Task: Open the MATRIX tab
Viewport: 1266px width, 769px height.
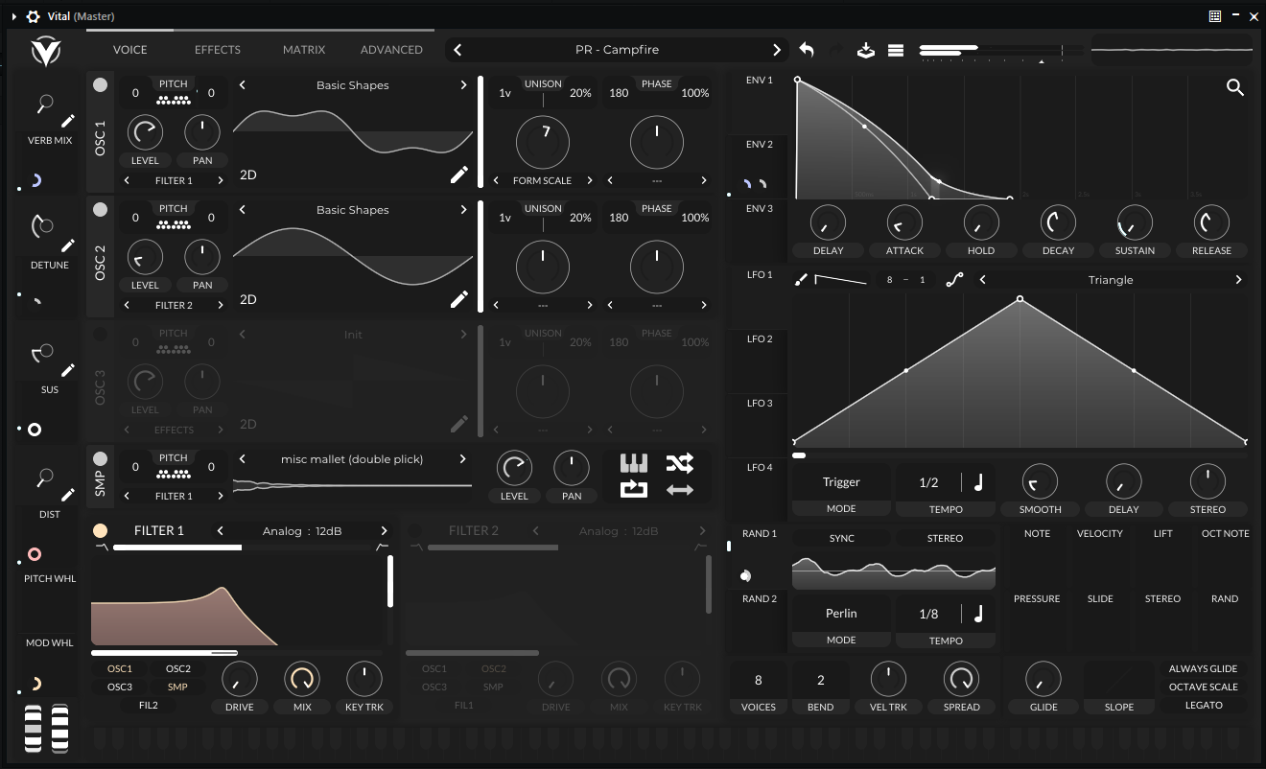Action: pos(304,50)
